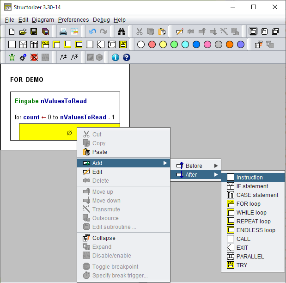The height and width of the screenshot is (283, 286).
Task: Pick the orange color swatch
Action: coord(230,44)
